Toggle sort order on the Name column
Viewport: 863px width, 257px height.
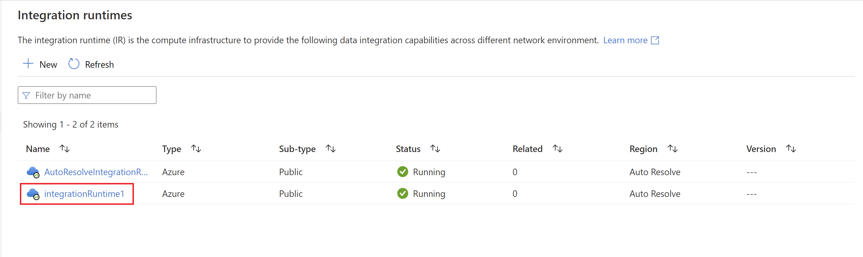[64, 148]
